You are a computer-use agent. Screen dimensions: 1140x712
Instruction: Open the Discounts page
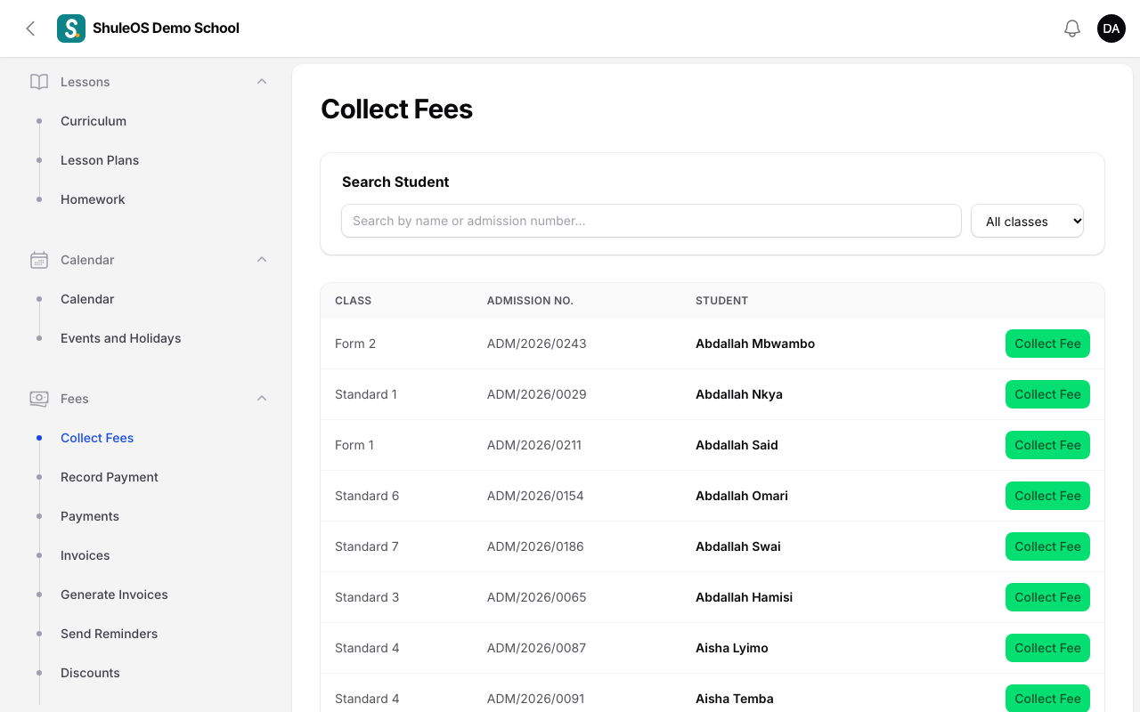(90, 673)
